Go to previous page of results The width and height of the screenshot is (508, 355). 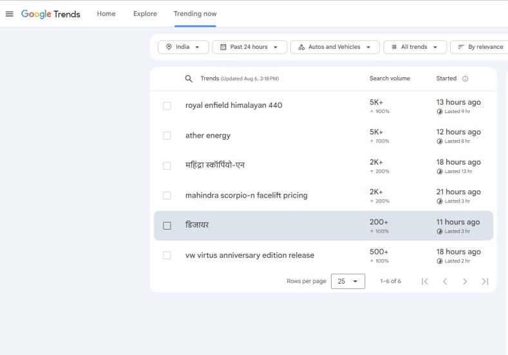(445, 281)
